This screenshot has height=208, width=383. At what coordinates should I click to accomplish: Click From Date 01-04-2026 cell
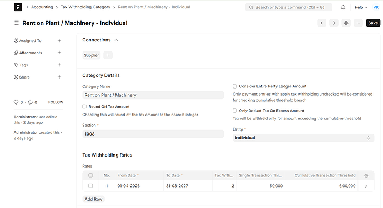(x=139, y=186)
